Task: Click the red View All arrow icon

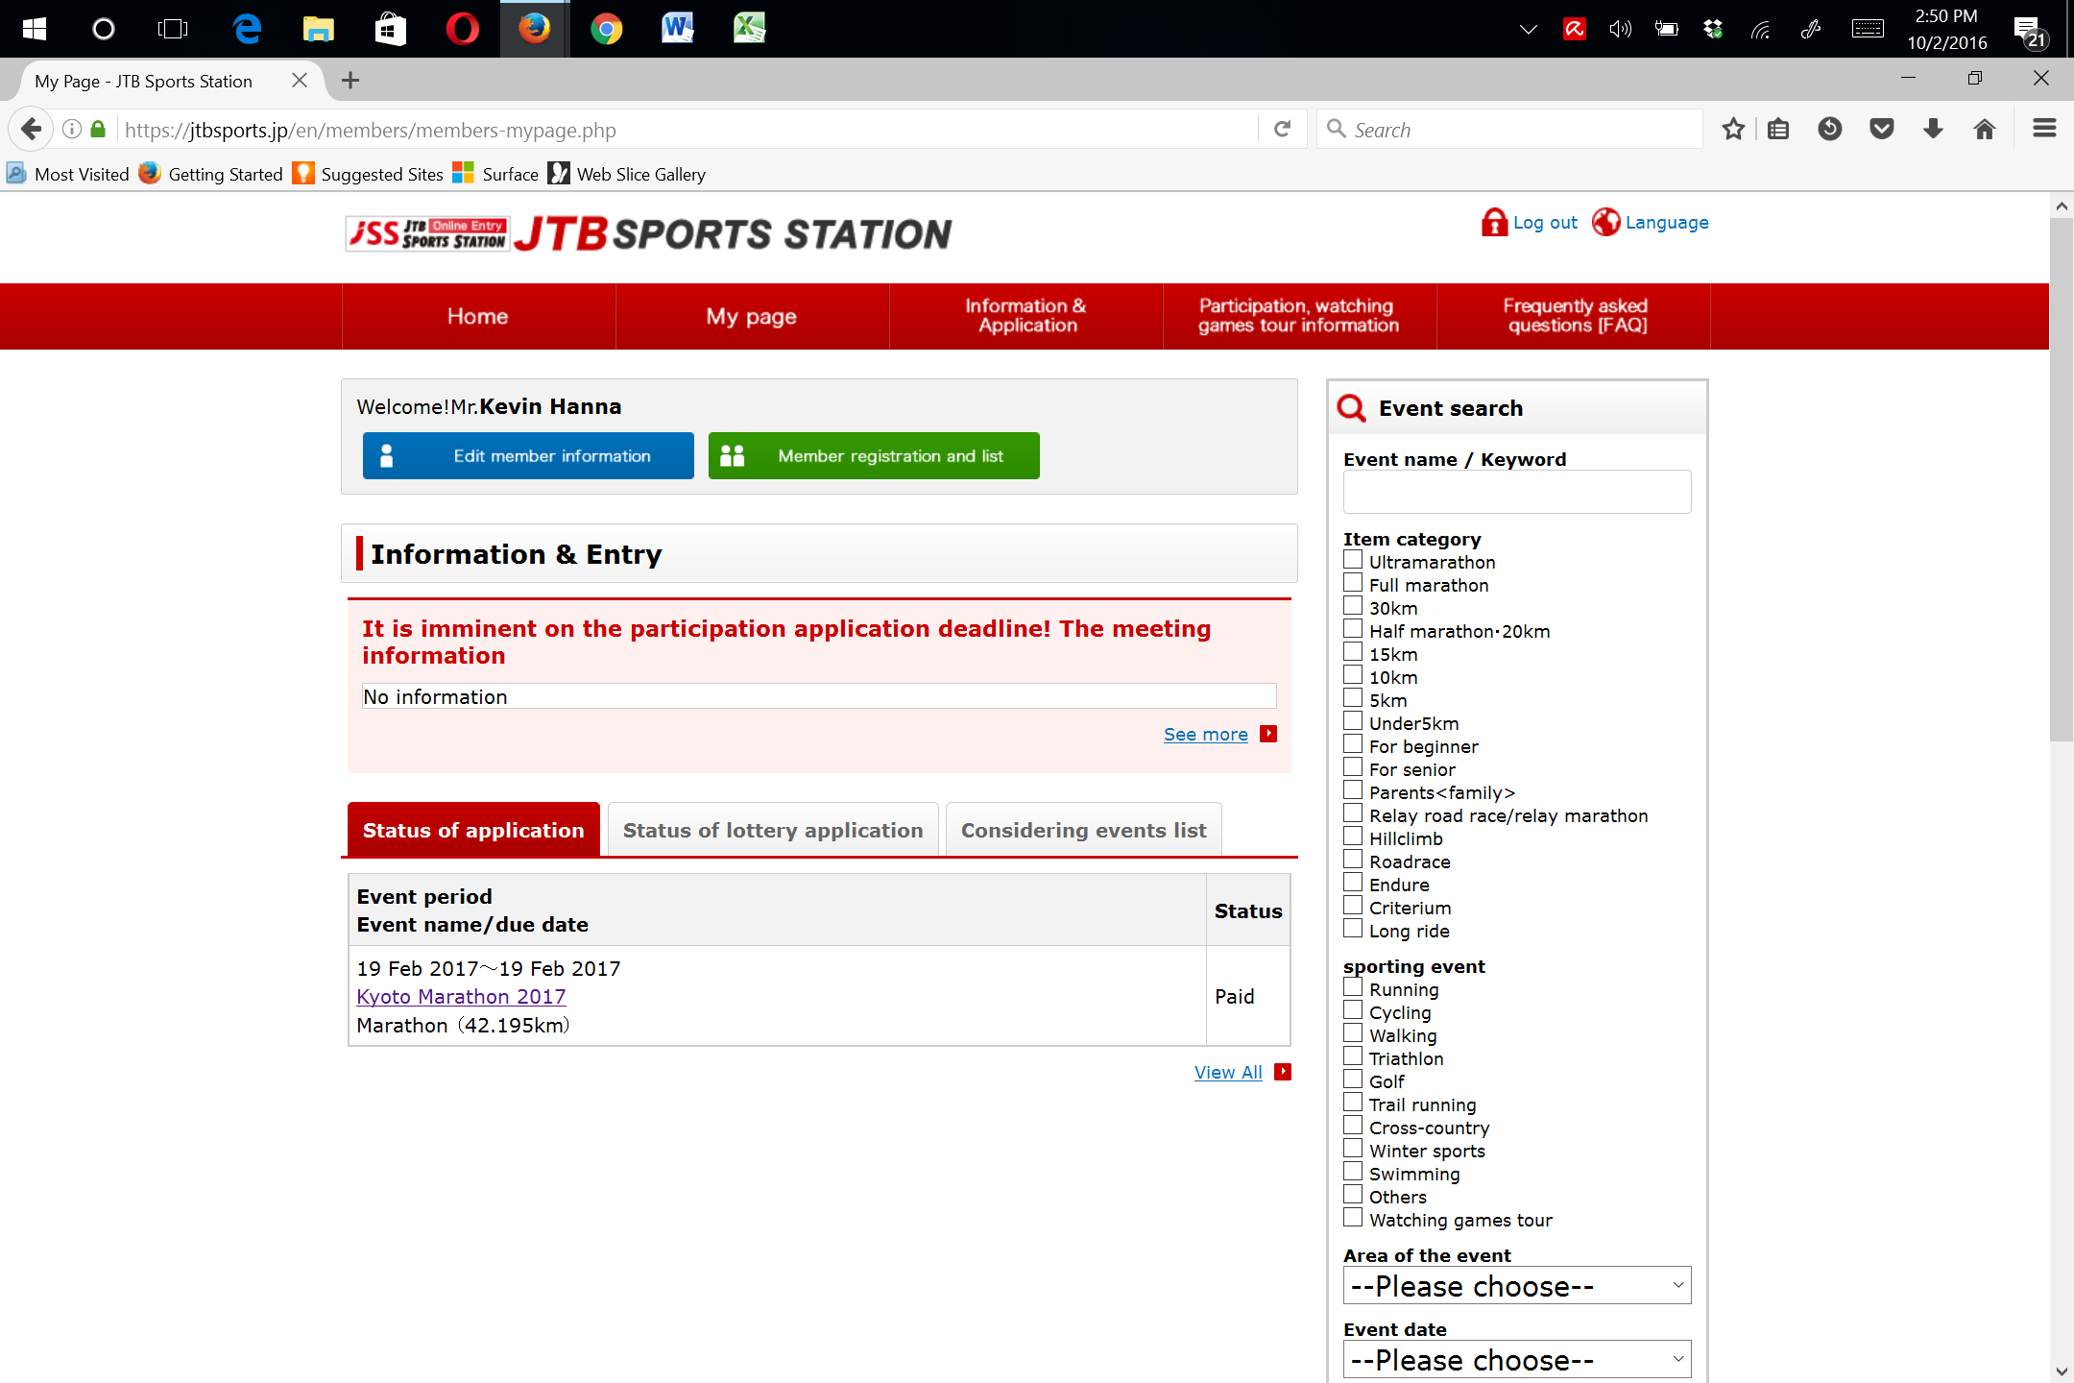Action: [x=1283, y=1072]
